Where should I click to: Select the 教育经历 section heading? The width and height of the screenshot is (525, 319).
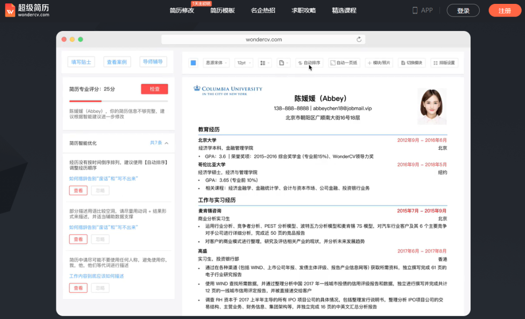coord(209,129)
